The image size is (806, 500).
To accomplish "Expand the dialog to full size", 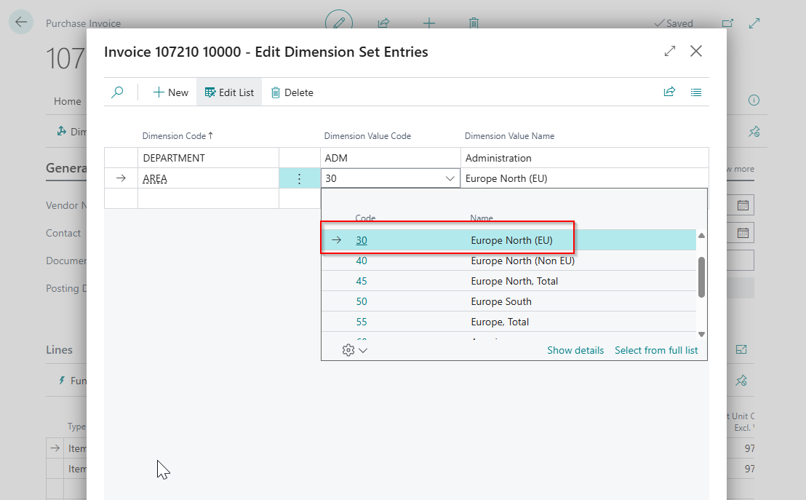I will click(670, 52).
